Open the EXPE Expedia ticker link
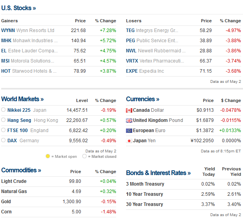 132,71
